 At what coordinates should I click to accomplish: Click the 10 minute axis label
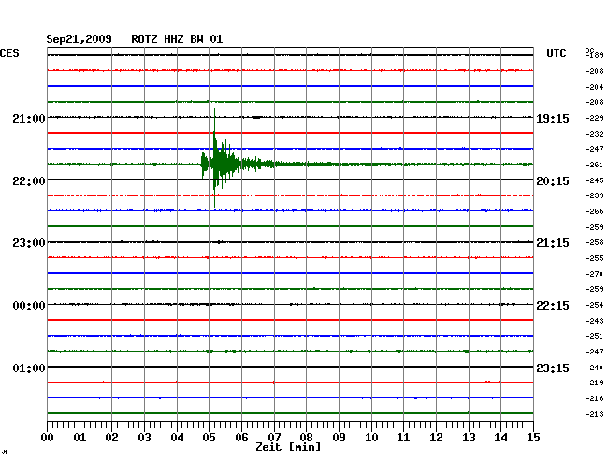(x=371, y=437)
